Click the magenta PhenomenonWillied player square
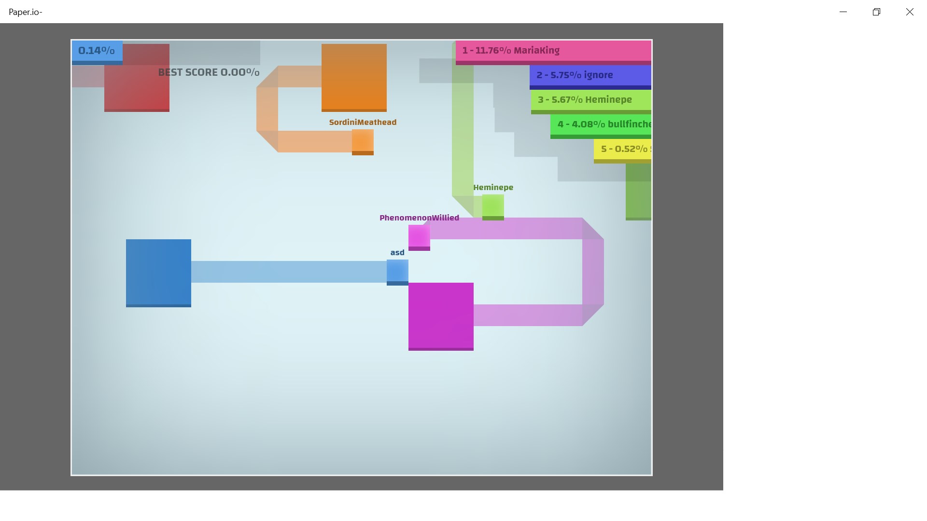 pos(419,236)
